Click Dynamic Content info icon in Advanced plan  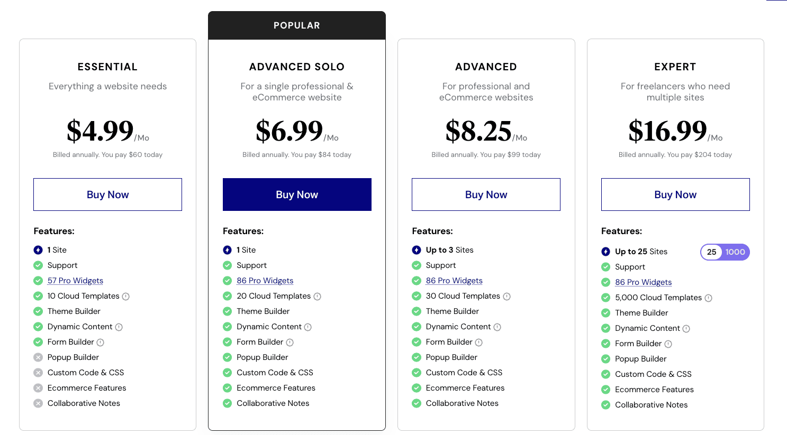pos(496,327)
